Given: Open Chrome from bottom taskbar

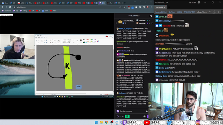Looking at the screenshot, I should coord(106,122).
